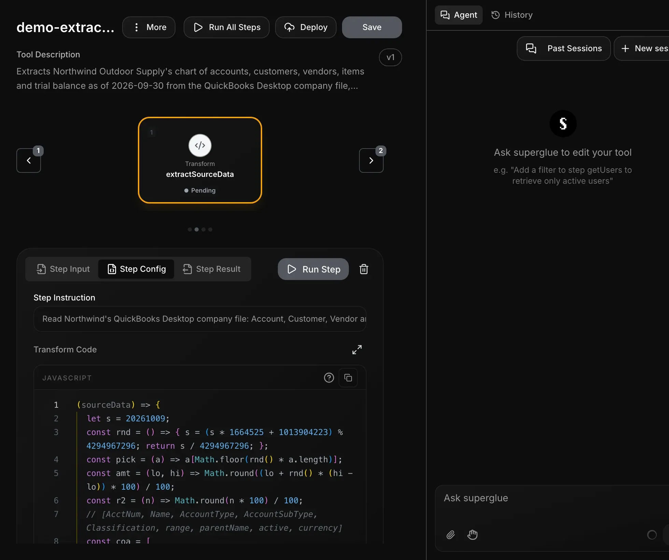Go to next step with right chevron

point(371,160)
